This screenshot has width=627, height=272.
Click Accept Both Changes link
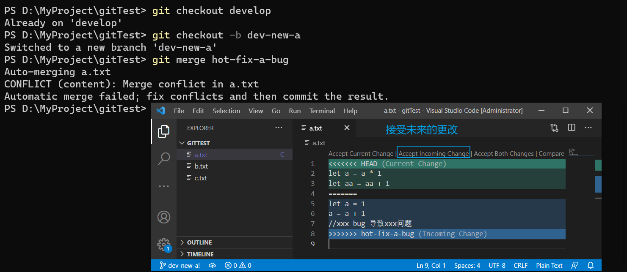[x=503, y=154]
